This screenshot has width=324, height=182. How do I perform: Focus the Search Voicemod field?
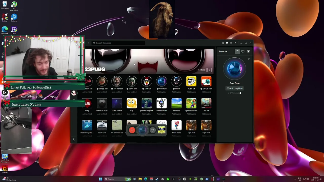(118, 43)
